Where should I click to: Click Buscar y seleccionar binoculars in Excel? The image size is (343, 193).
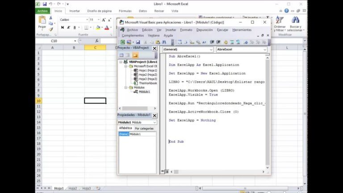click(x=295, y=24)
